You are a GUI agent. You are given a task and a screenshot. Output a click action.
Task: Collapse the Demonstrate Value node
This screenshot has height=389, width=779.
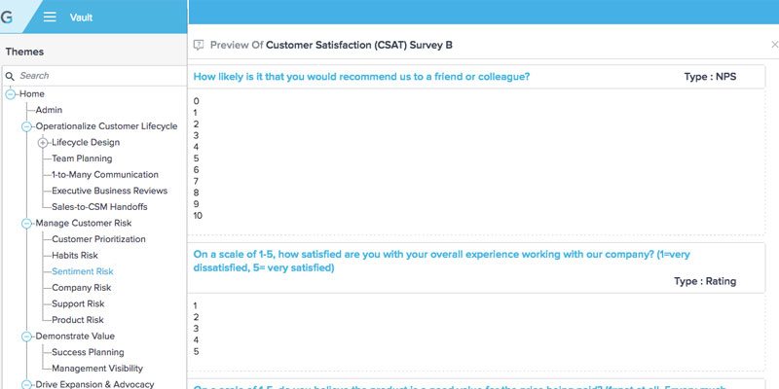pyautogui.click(x=27, y=336)
